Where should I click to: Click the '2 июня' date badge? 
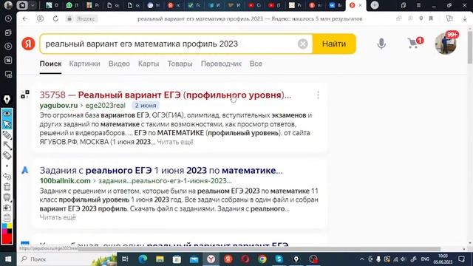146,105
